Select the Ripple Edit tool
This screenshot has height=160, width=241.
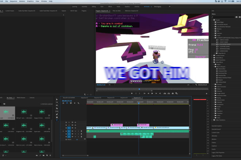(57, 105)
